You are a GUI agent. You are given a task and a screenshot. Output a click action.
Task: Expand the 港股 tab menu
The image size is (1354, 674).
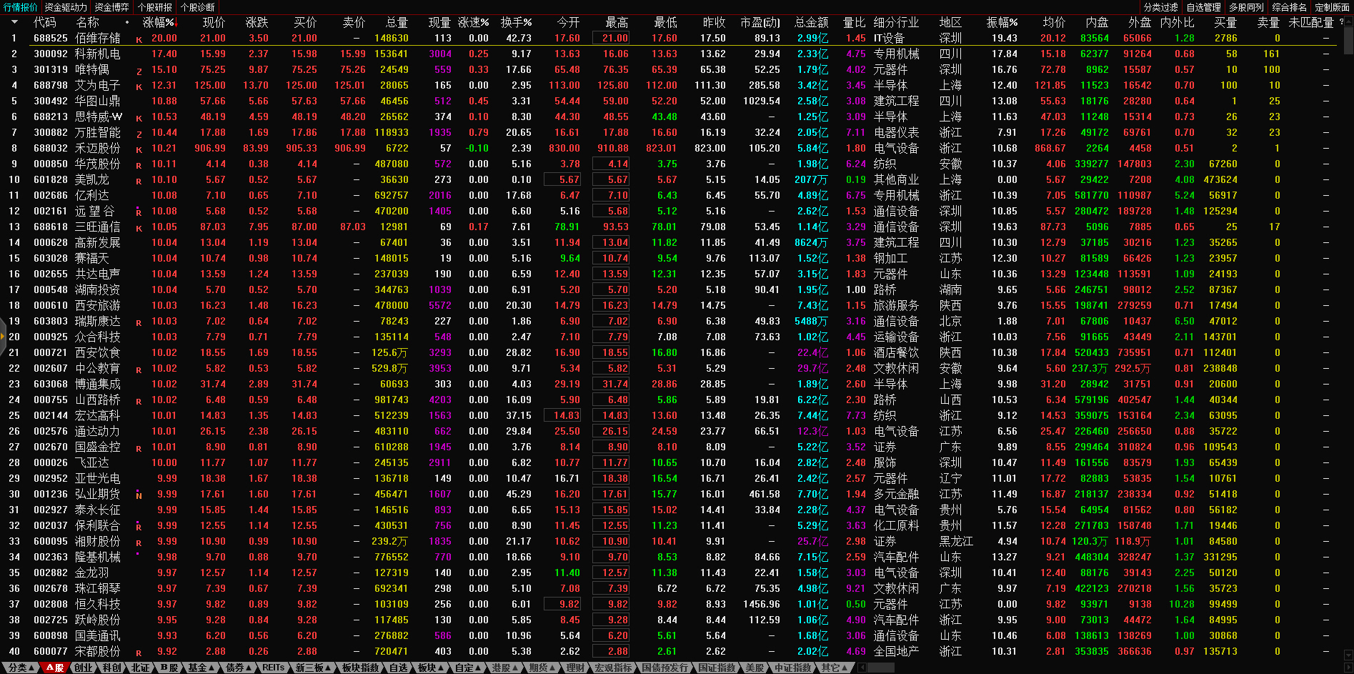[x=504, y=668]
